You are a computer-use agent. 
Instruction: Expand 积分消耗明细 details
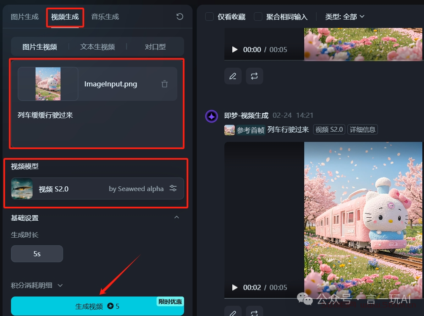point(37,286)
